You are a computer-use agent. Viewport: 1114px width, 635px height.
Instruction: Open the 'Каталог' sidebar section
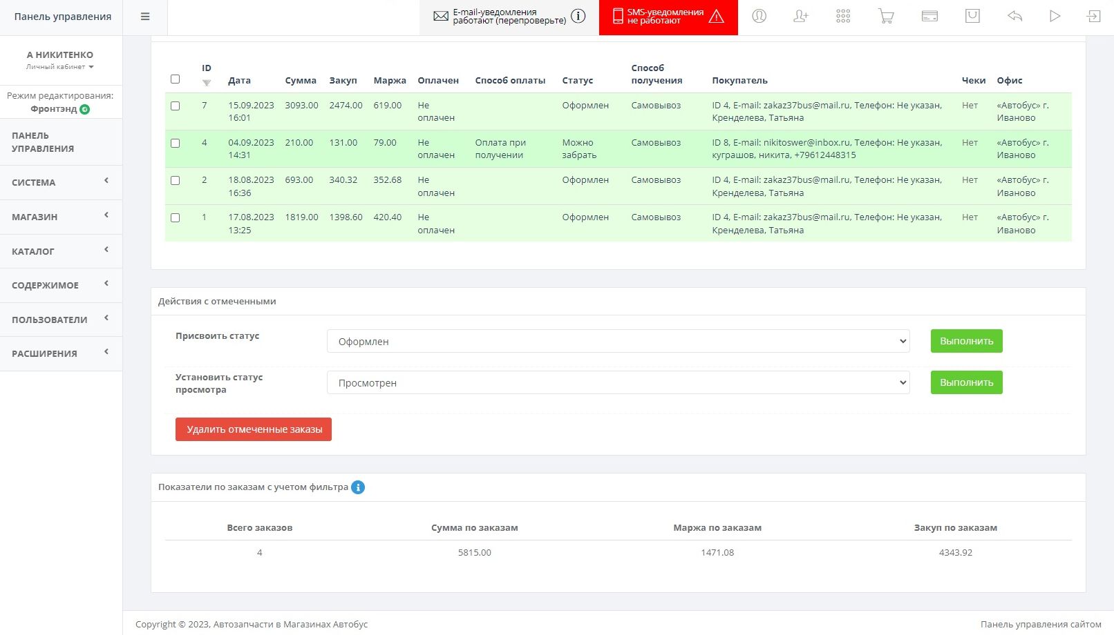click(x=61, y=251)
